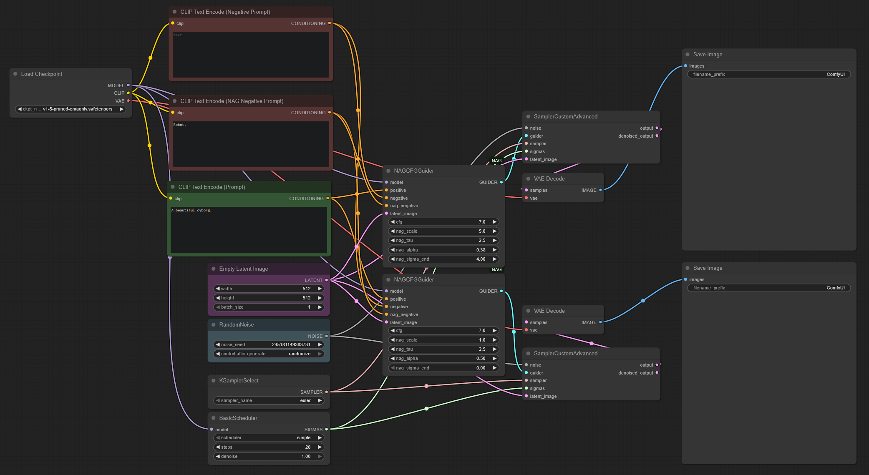The height and width of the screenshot is (475, 869).
Task: Click the CONDITIONING output of the green Prompt node
Action: coord(327,198)
